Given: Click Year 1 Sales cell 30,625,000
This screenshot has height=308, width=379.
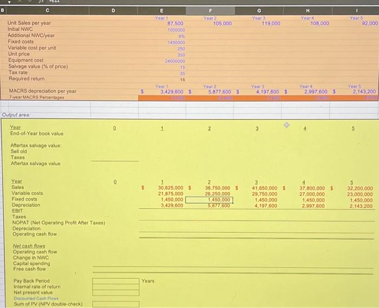Looking at the screenshot, I should coord(171,188).
